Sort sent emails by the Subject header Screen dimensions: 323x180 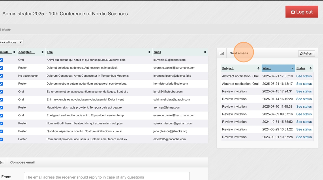pyautogui.click(x=228, y=68)
